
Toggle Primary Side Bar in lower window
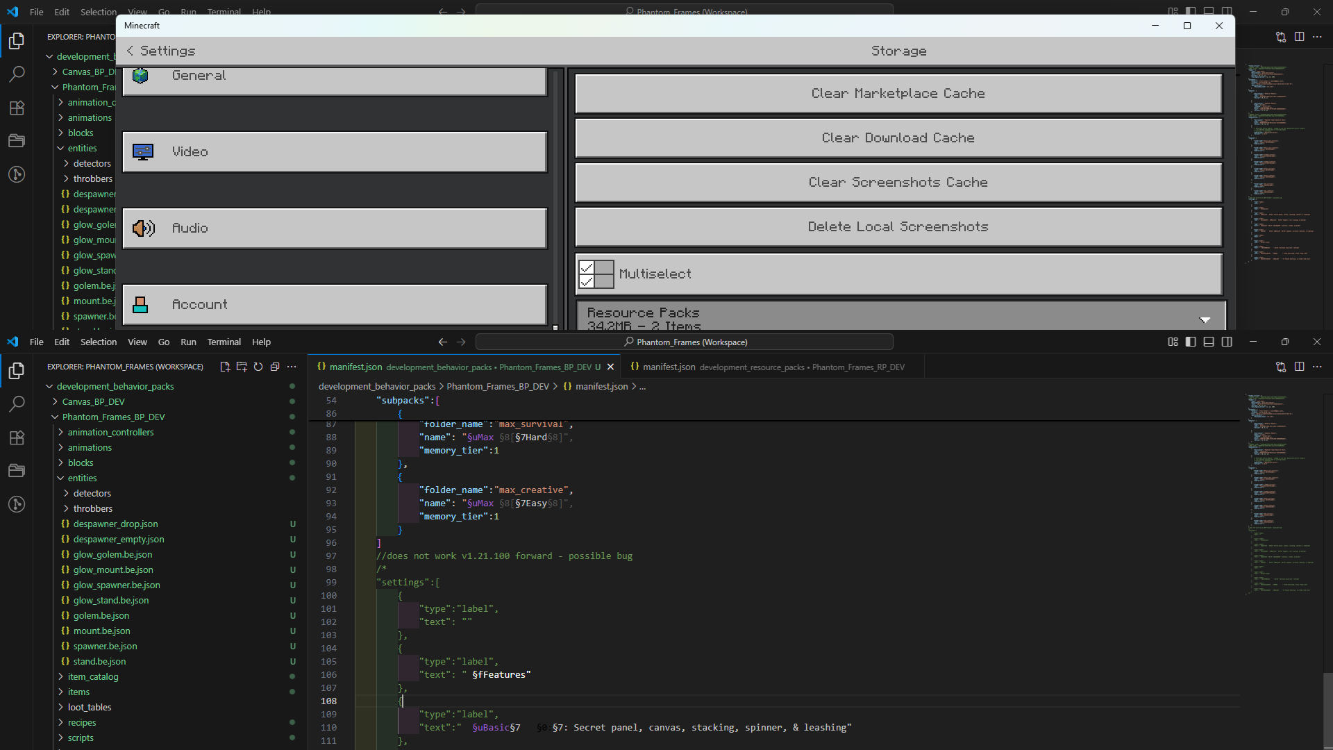pos(1191,342)
